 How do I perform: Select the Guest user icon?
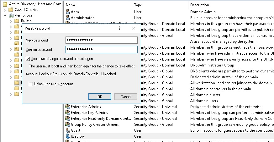point(68,130)
